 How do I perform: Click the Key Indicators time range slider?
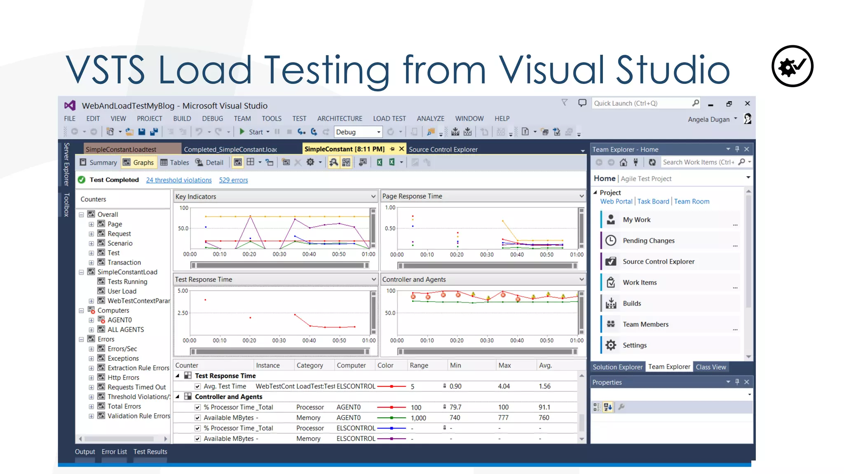click(280, 265)
